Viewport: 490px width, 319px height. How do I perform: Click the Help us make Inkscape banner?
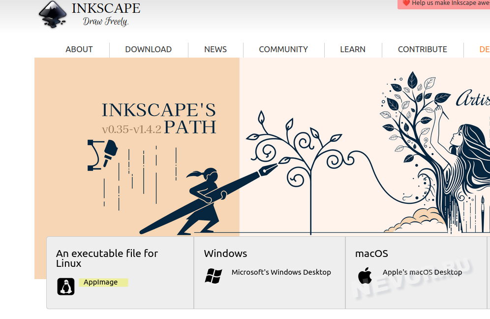click(x=444, y=3)
